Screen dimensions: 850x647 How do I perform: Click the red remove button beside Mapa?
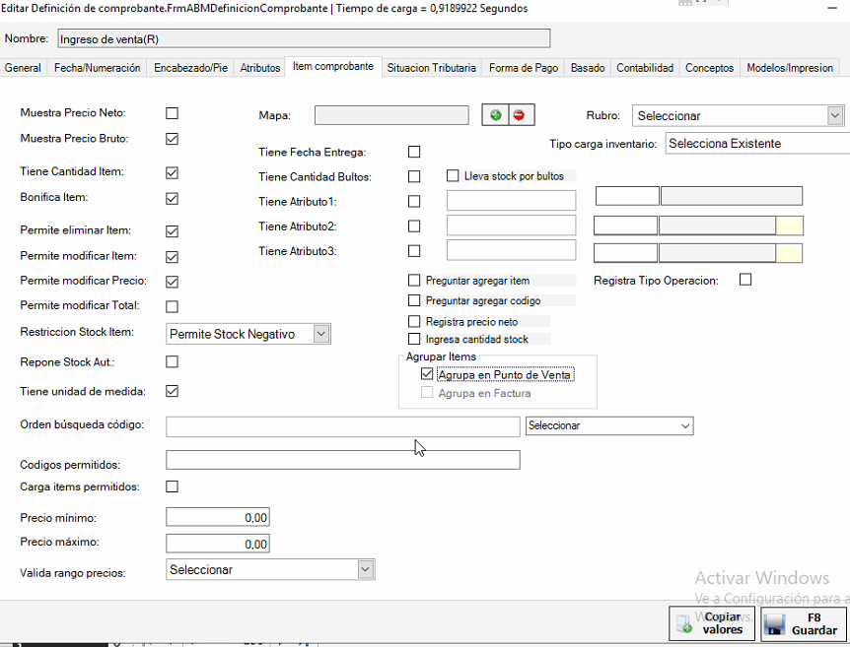(x=519, y=115)
